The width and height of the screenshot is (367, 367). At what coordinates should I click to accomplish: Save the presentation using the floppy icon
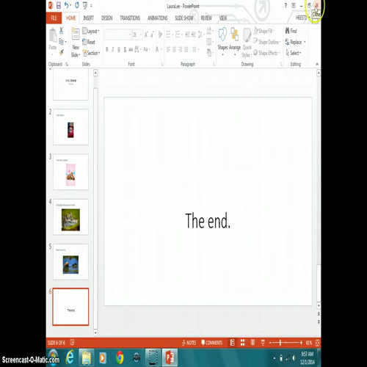click(x=59, y=5)
